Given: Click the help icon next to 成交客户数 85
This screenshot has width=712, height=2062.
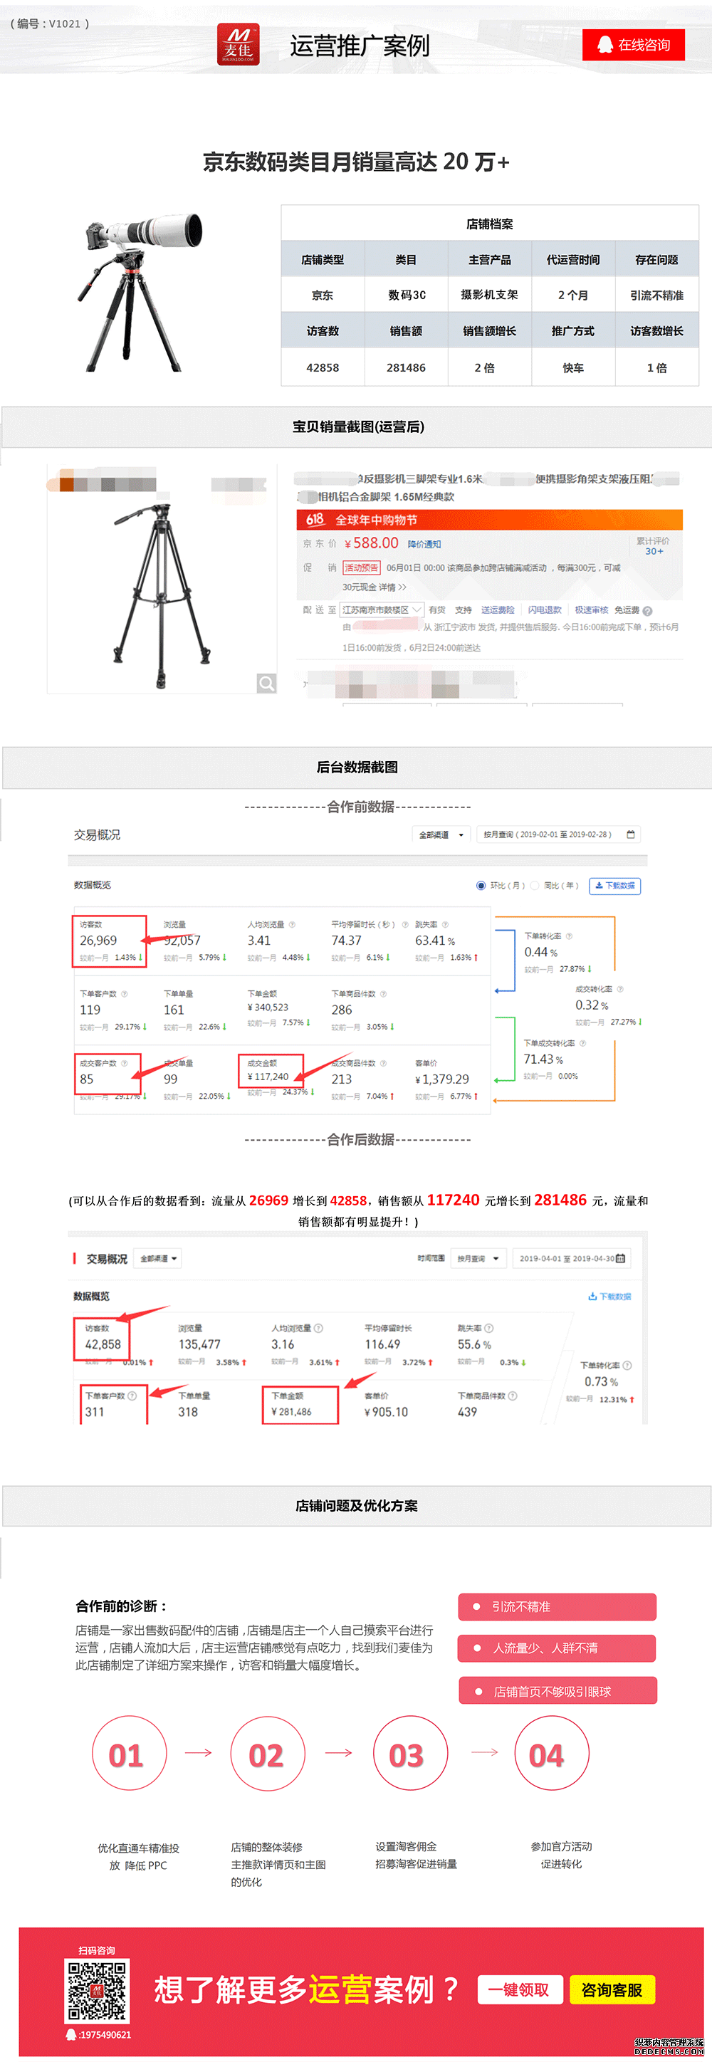Looking at the screenshot, I should 124,1064.
